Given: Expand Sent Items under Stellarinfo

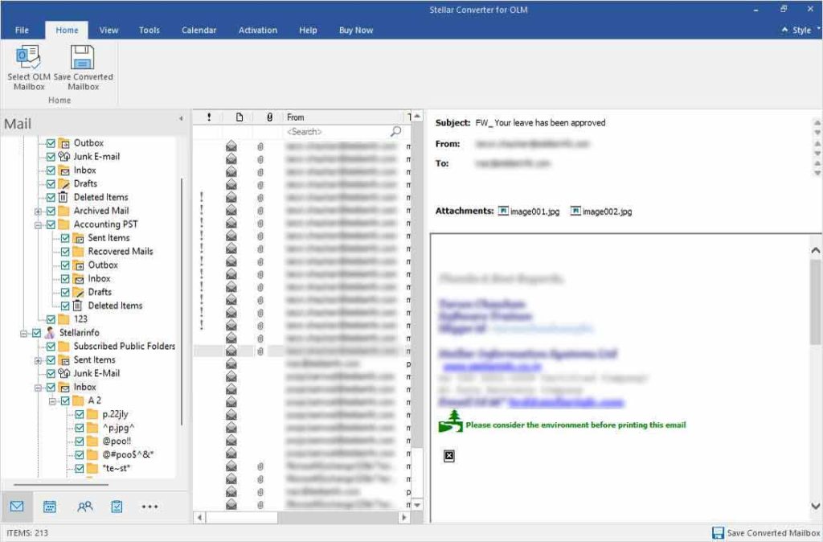Looking at the screenshot, I should pyautogui.click(x=38, y=360).
